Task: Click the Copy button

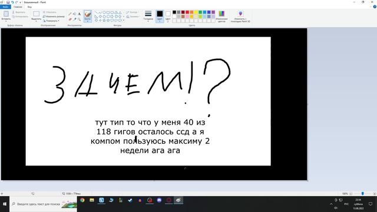Action: tap(20, 16)
